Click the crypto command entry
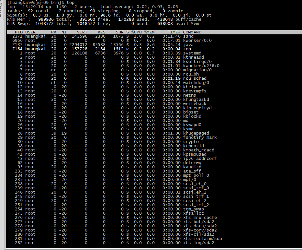This screenshot has height=250, width=302. (x=191, y=142)
